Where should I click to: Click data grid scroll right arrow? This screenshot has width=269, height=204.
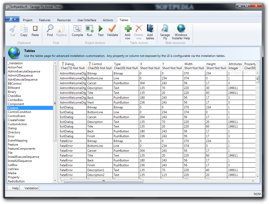253,181
